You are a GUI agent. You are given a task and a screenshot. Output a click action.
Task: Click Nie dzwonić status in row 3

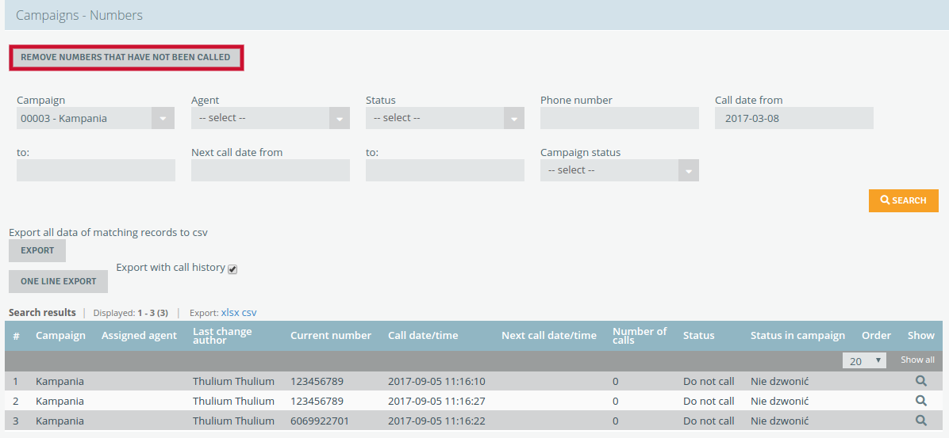pos(780,421)
